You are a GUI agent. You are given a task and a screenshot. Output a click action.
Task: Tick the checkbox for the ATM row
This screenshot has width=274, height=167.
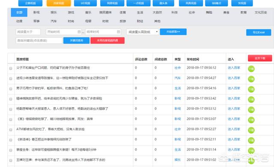pos(11,130)
